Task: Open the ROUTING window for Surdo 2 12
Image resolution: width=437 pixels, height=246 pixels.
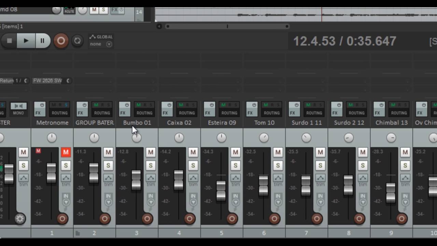Action: pyautogui.click(x=356, y=113)
